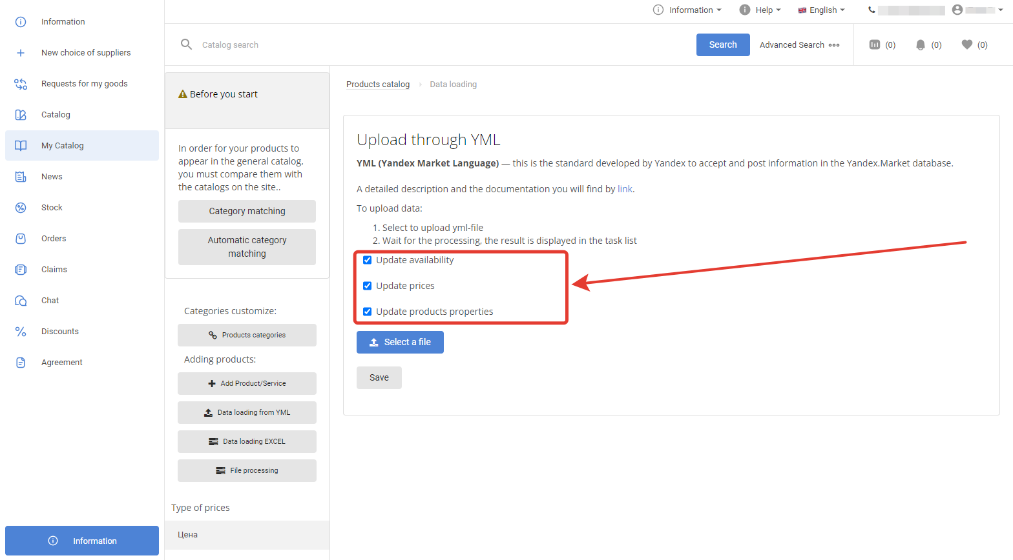Click the Orders icon in sidebar
The width and height of the screenshot is (1013, 560).
pyautogui.click(x=21, y=239)
